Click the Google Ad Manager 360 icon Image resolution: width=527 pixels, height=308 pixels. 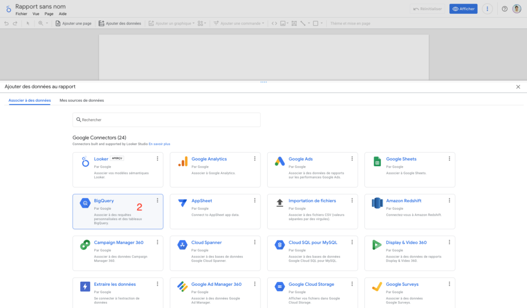[x=183, y=286]
